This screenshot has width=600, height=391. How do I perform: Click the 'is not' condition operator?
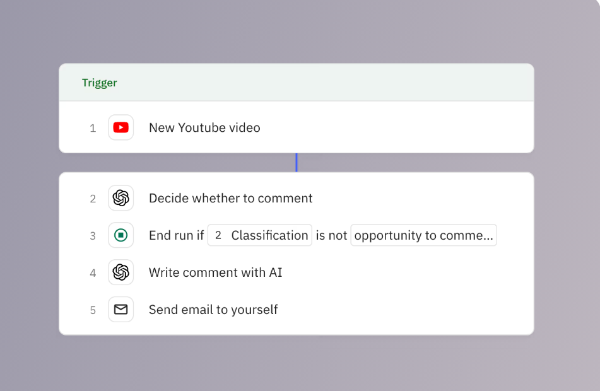(331, 235)
